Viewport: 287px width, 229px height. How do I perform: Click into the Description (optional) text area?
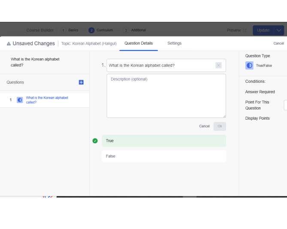click(x=166, y=96)
